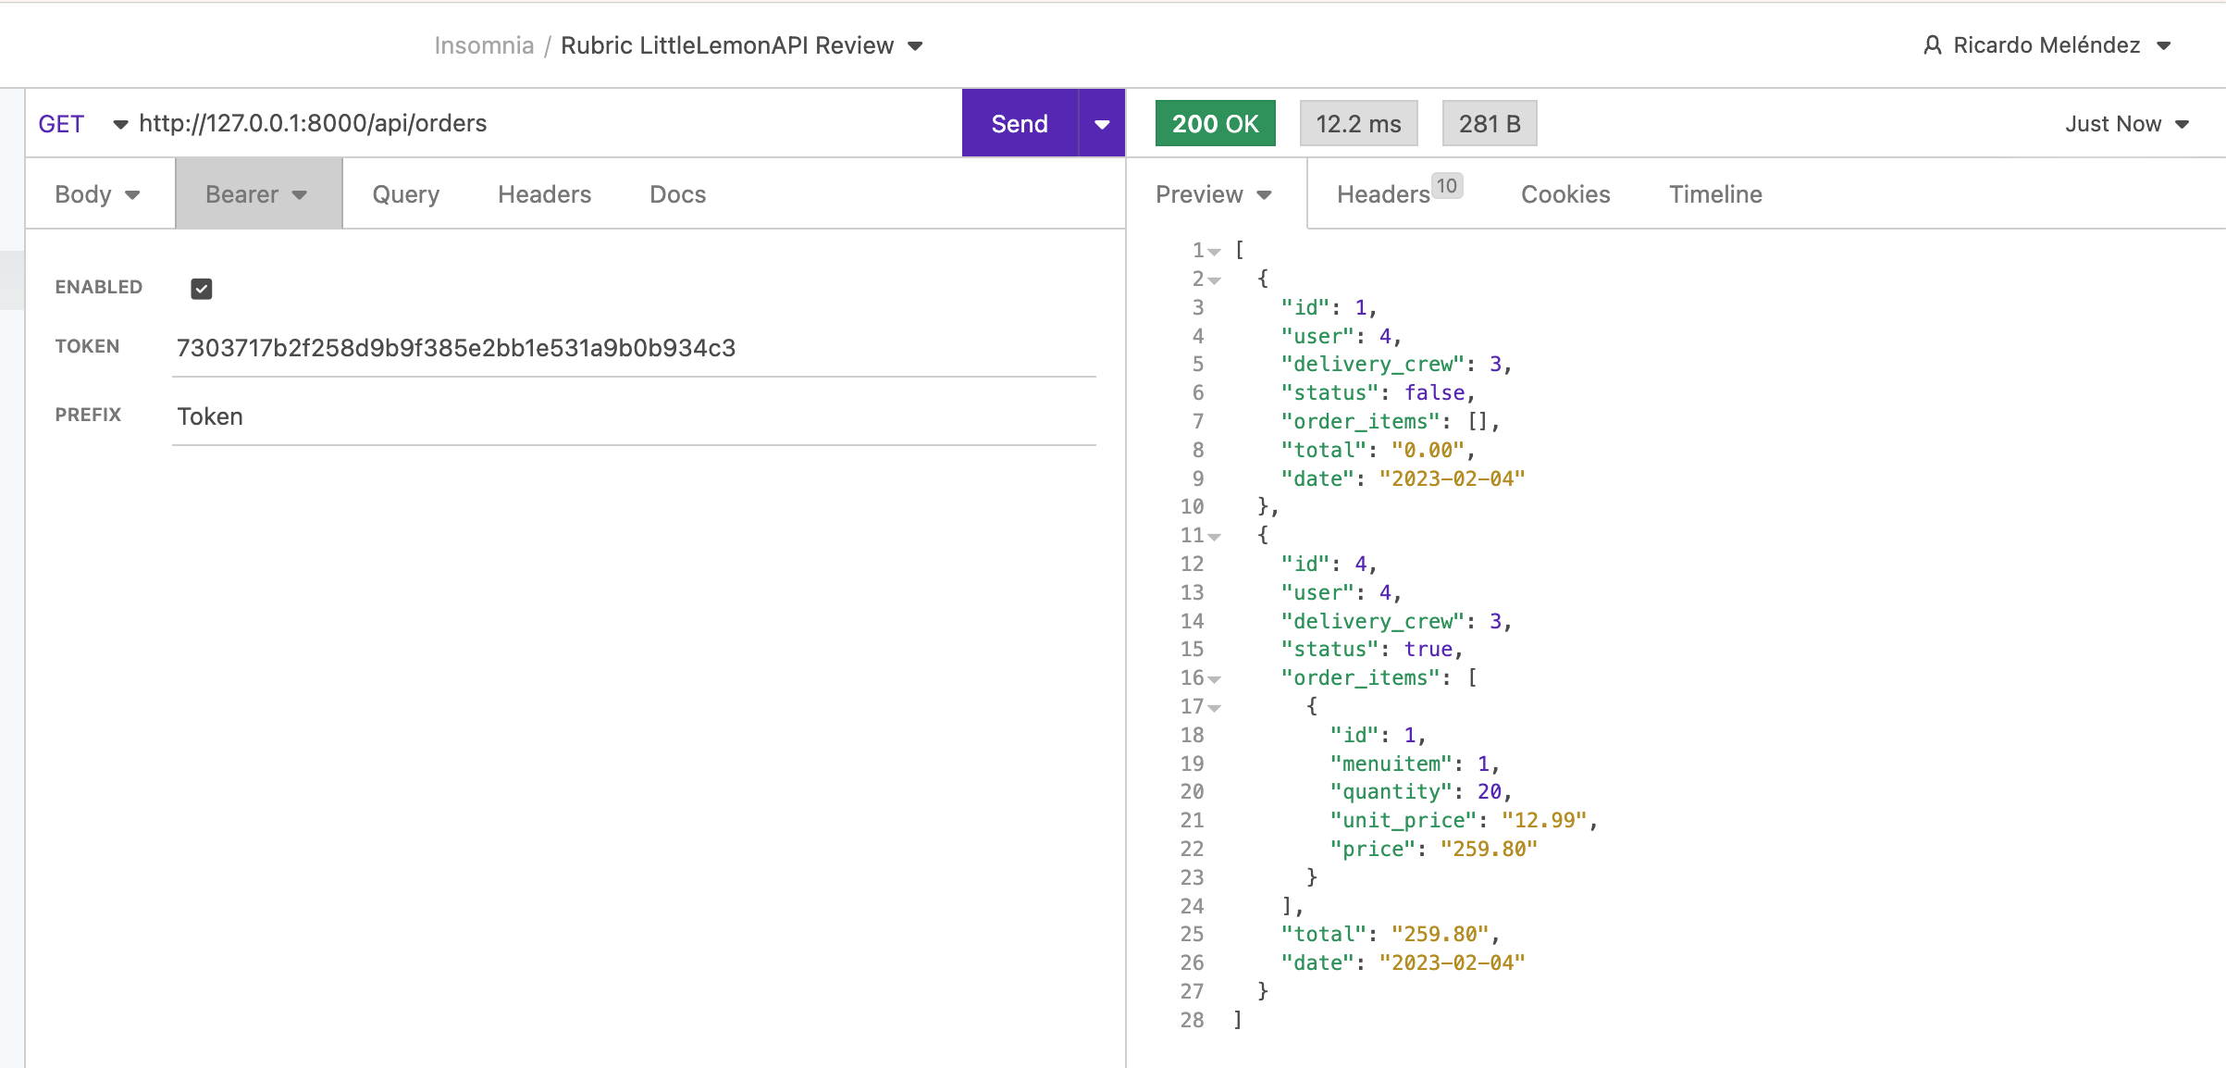Switch to the Query tab
This screenshot has width=2226, height=1068.
click(405, 194)
